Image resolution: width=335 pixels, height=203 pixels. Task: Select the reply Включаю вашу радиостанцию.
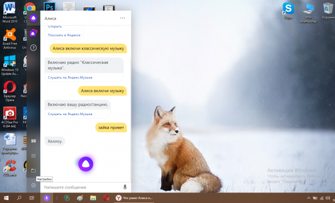pyautogui.click(x=78, y=105)
